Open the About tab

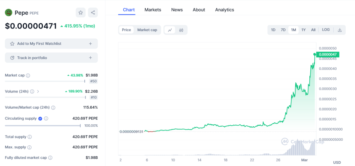click(x=199, y=10)
